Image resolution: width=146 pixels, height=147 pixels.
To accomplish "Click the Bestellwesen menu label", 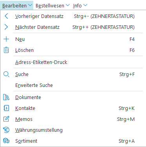I will 50,5.
